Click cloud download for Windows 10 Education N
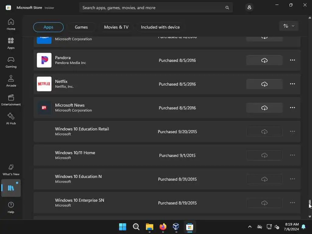This screenshot has width=312, height=234. [264, 179]
